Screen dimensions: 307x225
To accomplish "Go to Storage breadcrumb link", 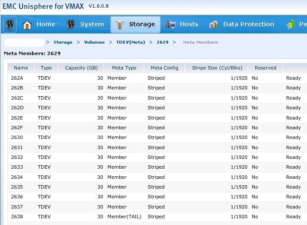I will pos(63,42).
